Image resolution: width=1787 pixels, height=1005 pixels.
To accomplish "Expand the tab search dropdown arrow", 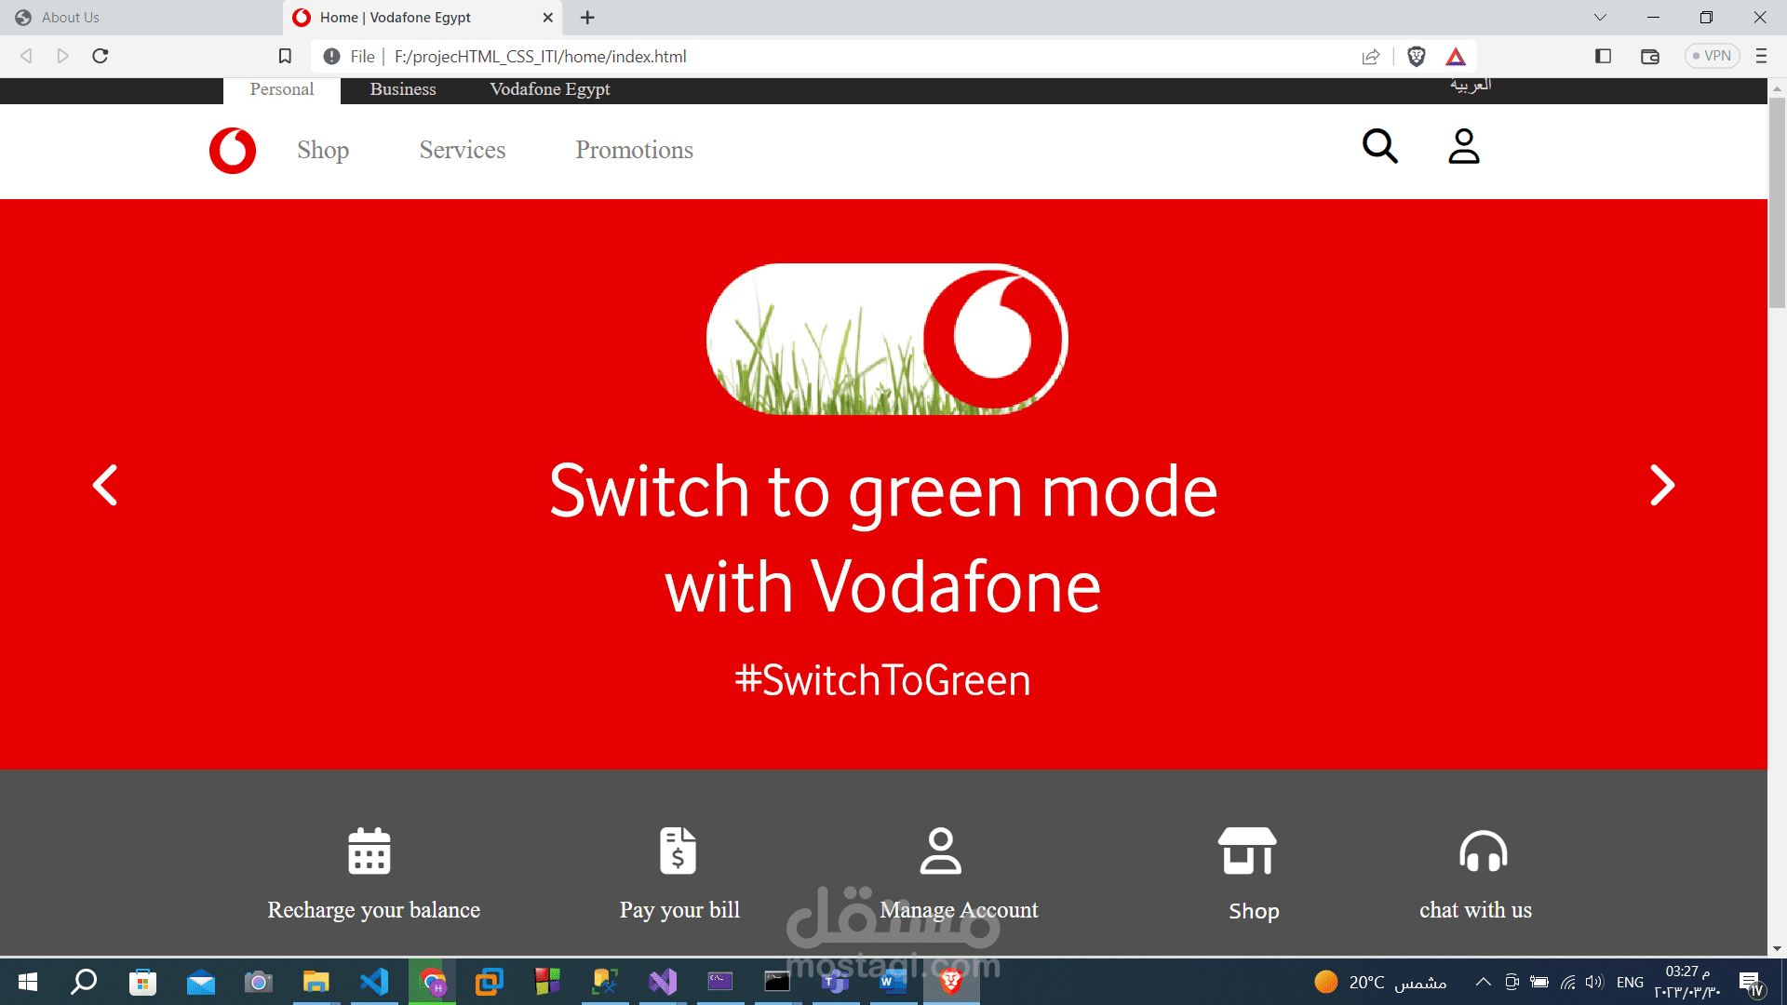I will click(x=1600, y=18).
